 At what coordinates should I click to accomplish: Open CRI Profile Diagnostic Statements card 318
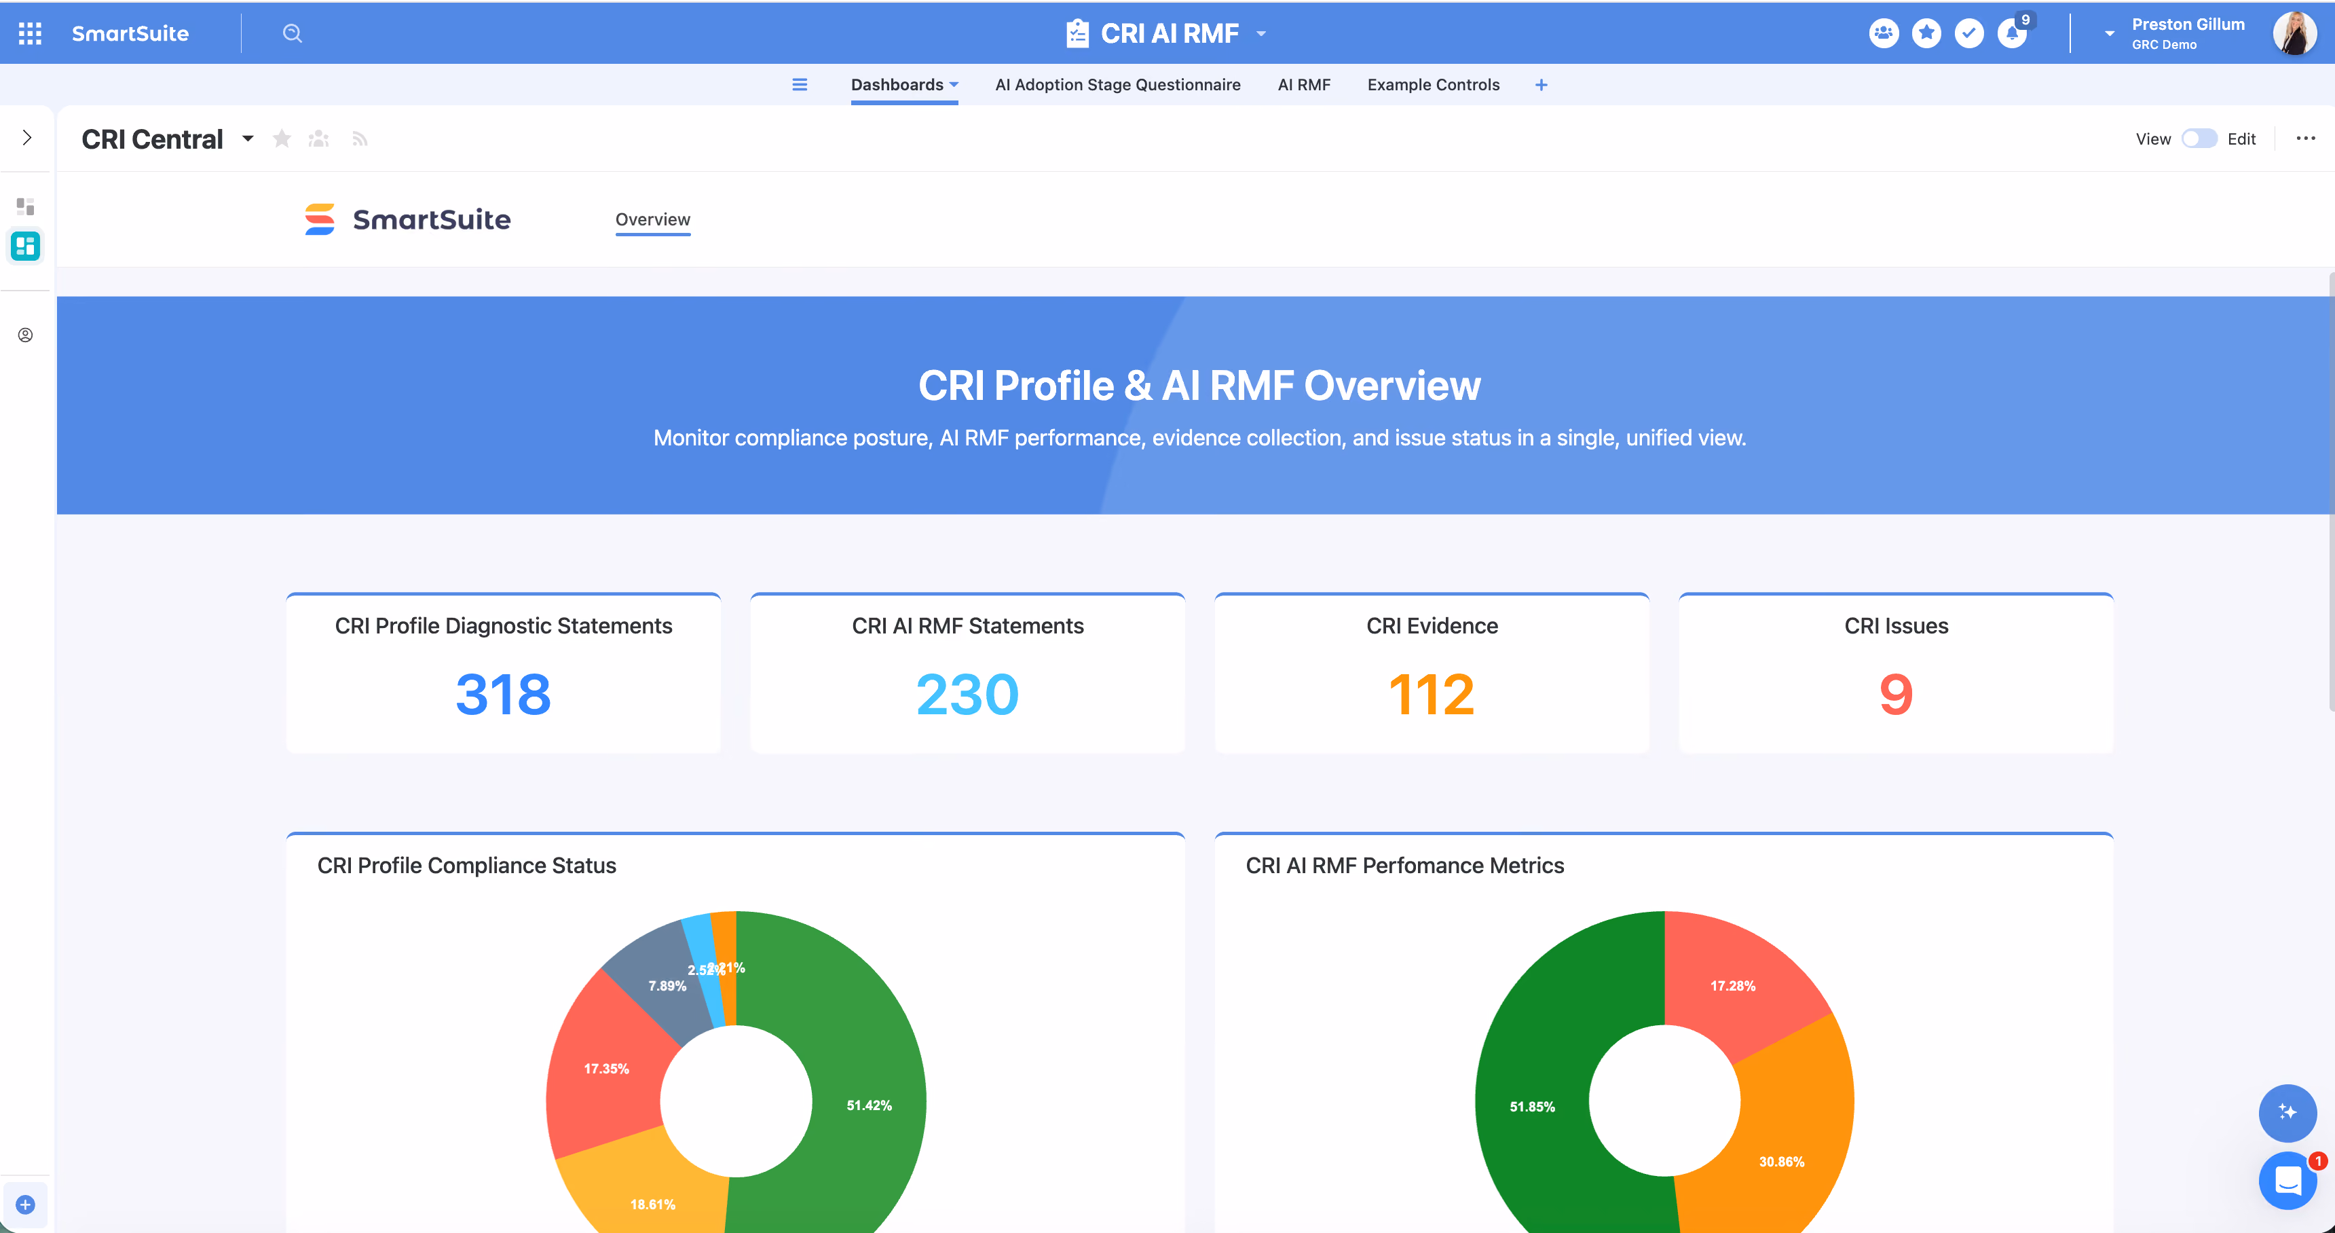[x=503, y=674]
